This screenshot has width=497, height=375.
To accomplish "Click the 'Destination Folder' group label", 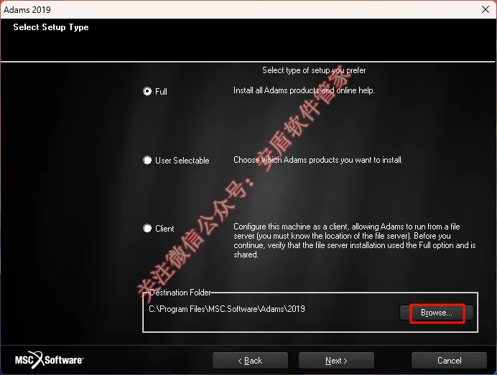I will [180, 293].
